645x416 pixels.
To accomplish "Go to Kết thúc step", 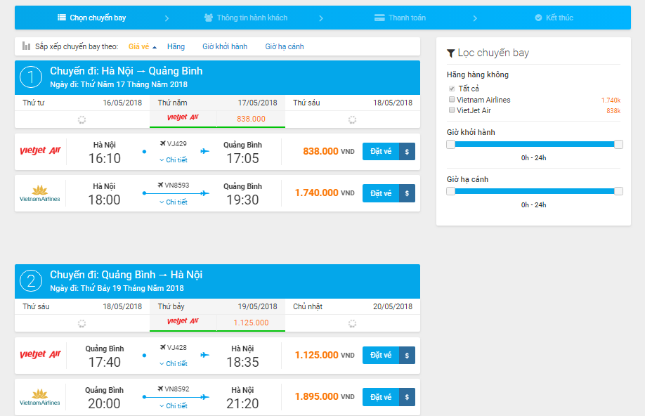I will click(554, 18).
